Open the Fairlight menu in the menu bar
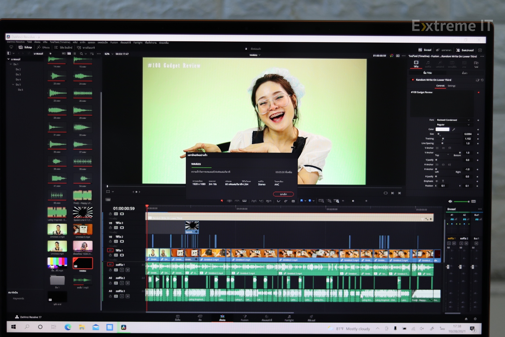505x337 pixels. pyautogui.click(x=138, y=43)
